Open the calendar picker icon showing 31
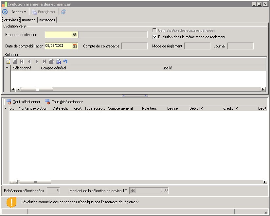The image size is (270, 216). click(75, 46)
